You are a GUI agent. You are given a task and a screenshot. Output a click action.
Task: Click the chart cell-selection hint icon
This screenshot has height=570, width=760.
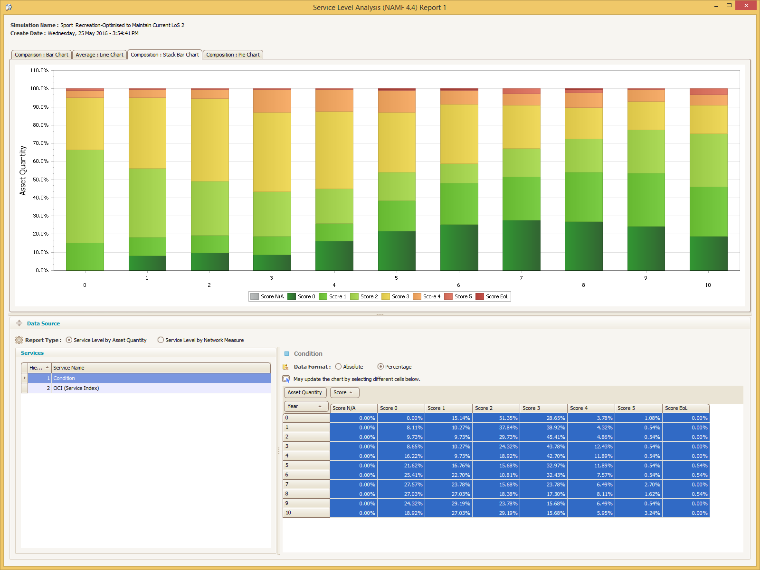[286, 379]
